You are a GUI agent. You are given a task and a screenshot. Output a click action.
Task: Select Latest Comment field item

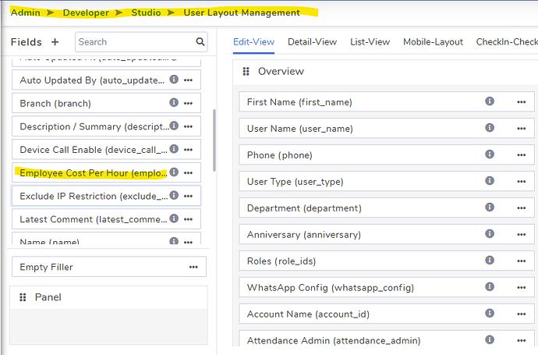tap(106, 219)
